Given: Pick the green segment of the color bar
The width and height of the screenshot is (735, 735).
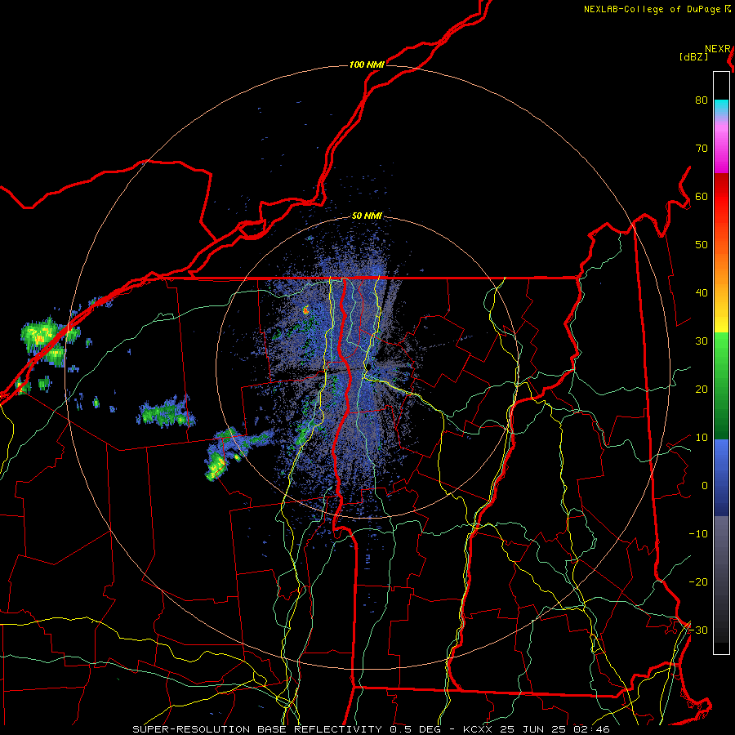Looking at the screenshot, I should click(x=721, y=385).
